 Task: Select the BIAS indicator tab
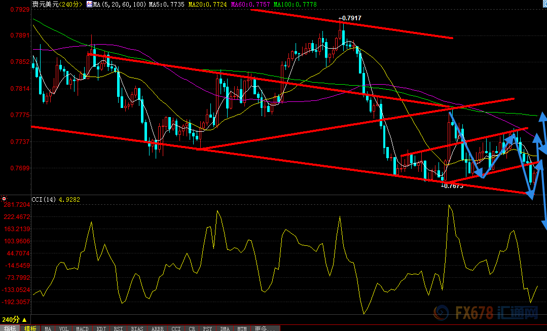coord(137,328)
